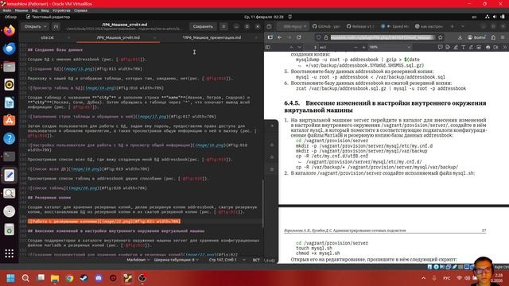This screenshot has height=286, width=509.
Task: Open Ubuntu Software store icon
Action: [9, 121]
